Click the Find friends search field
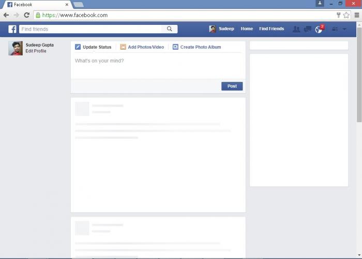Viewport: 362px width, 259px height. point(90,29)
